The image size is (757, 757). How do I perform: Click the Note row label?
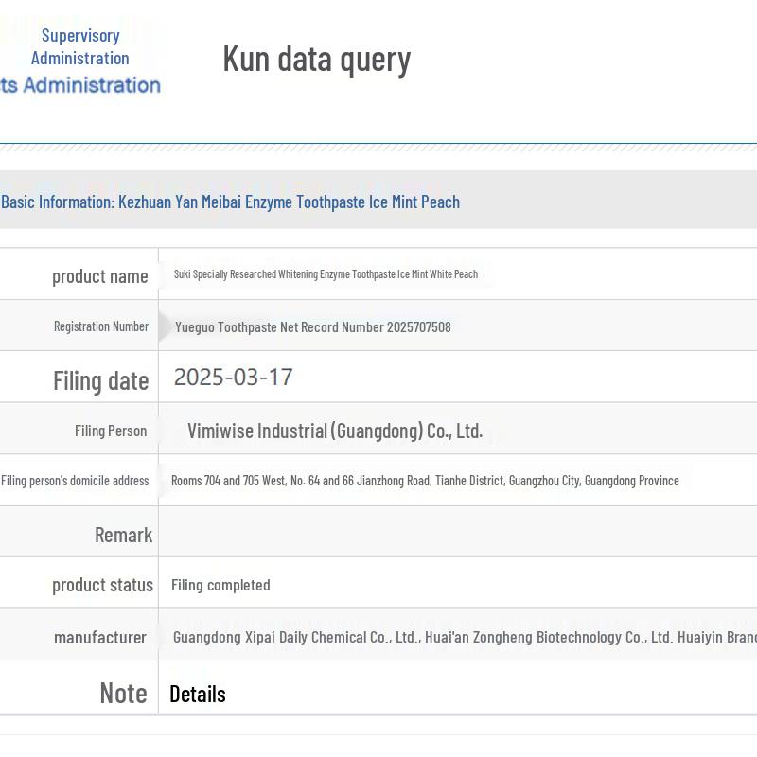(x=123, y=693)
